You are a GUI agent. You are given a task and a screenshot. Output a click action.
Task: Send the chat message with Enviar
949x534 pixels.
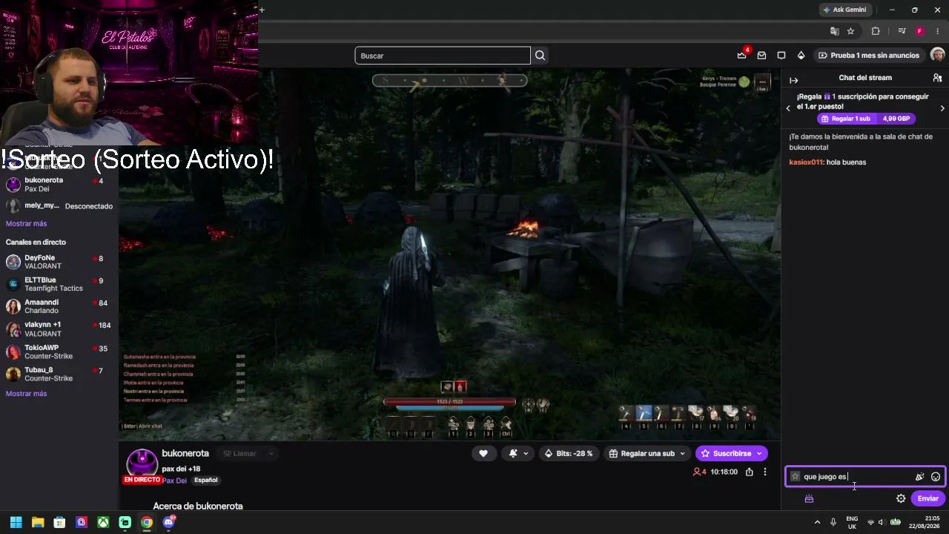928,498
